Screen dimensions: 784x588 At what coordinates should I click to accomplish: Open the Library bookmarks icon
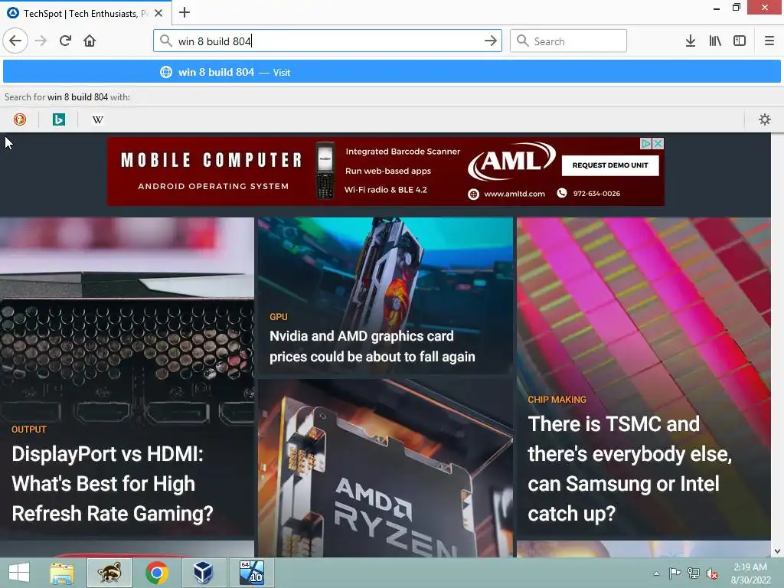click(715, 41)
